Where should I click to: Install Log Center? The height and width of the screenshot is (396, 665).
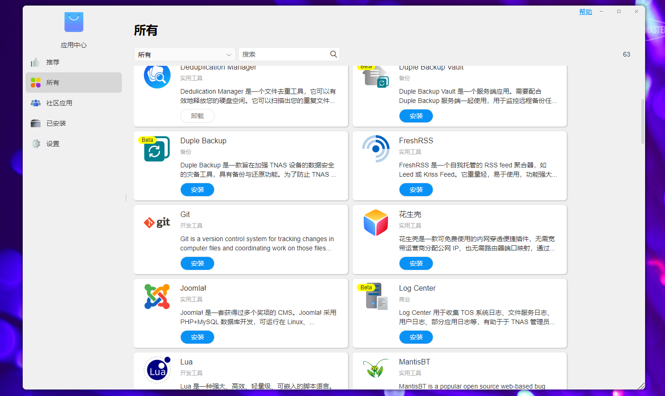[x=416, y=337]
